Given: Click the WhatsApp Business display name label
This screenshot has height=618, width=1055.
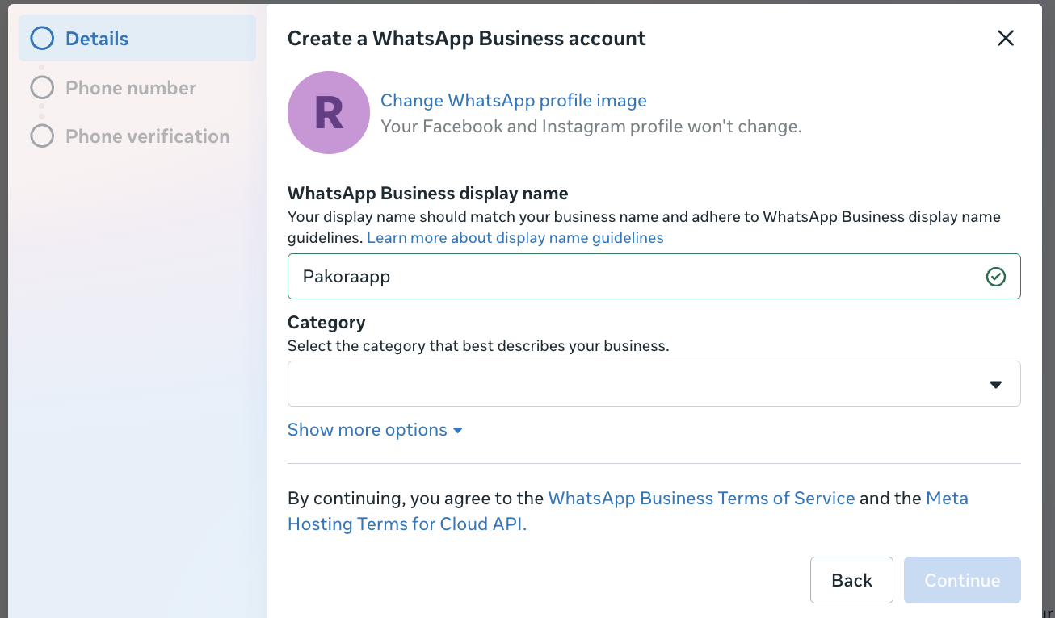Looking at the screenshot, I should click(428, 193).
